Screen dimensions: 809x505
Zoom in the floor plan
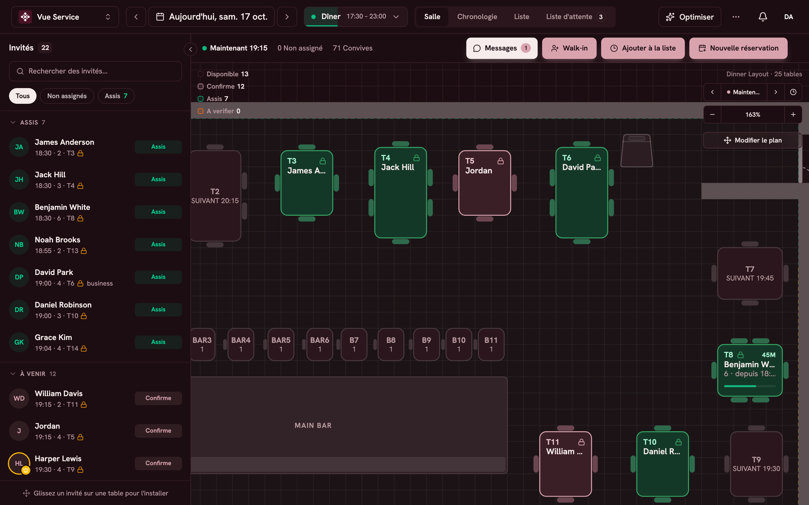pos(793,114)
